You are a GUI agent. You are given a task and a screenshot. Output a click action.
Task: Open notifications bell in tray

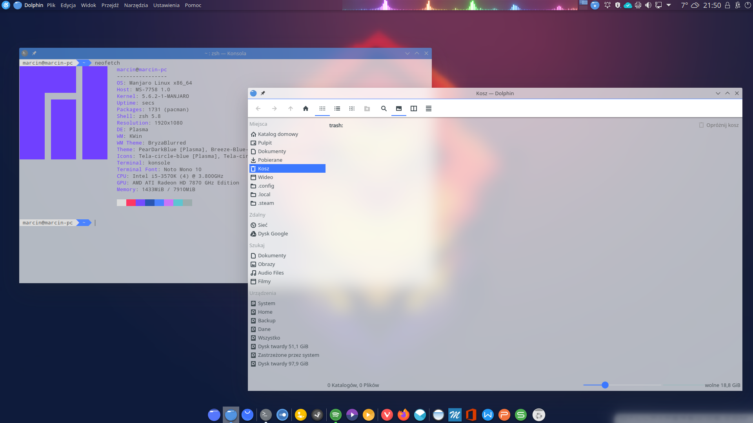(x=607, y=5)
